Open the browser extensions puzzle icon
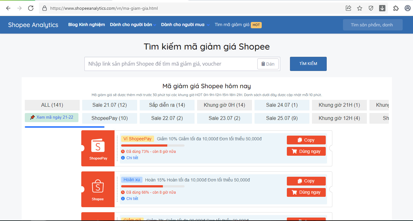The width and height of the screenshot is (413, 221). point(396,8)
